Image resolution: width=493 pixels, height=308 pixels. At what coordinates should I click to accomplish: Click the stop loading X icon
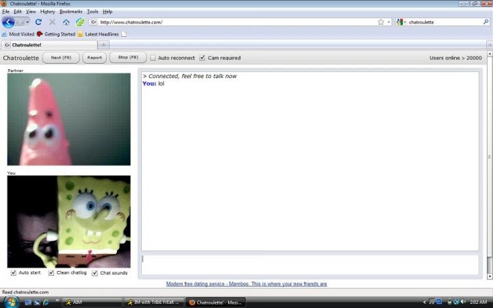tap(52, 22)
